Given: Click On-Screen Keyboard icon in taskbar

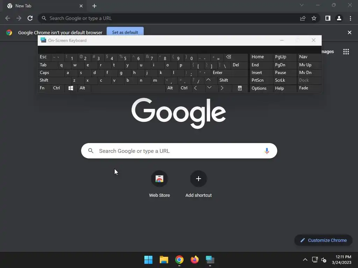Looking at the screenshot, I should coord(210,260).
